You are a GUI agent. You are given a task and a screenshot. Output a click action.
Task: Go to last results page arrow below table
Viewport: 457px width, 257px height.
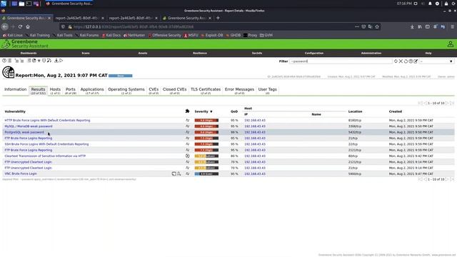click(452, 179)
